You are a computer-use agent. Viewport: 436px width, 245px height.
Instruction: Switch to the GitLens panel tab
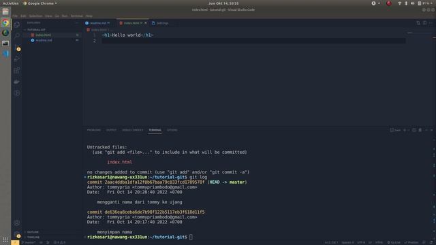click(172, 130)
